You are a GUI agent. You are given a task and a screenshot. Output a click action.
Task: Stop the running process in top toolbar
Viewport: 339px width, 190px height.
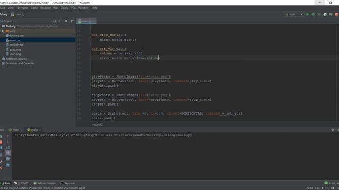coord(336,14)
